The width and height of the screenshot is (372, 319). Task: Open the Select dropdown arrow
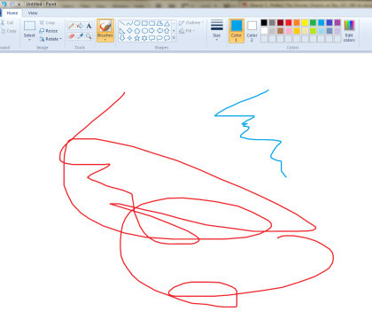(x=29, y=40)
